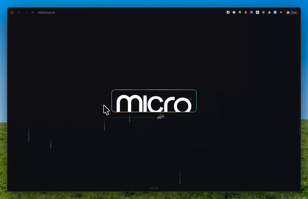The image size is (308, 199).
Task: Open the stacked layers extension icon
Action: [263, 12]
